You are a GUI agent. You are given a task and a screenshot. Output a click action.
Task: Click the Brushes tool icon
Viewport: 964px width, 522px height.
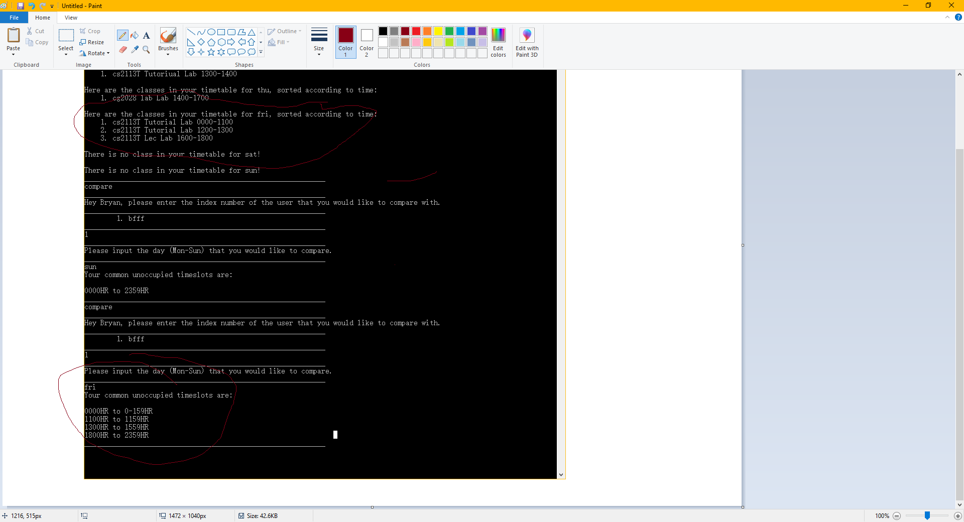tap(168, 36)
